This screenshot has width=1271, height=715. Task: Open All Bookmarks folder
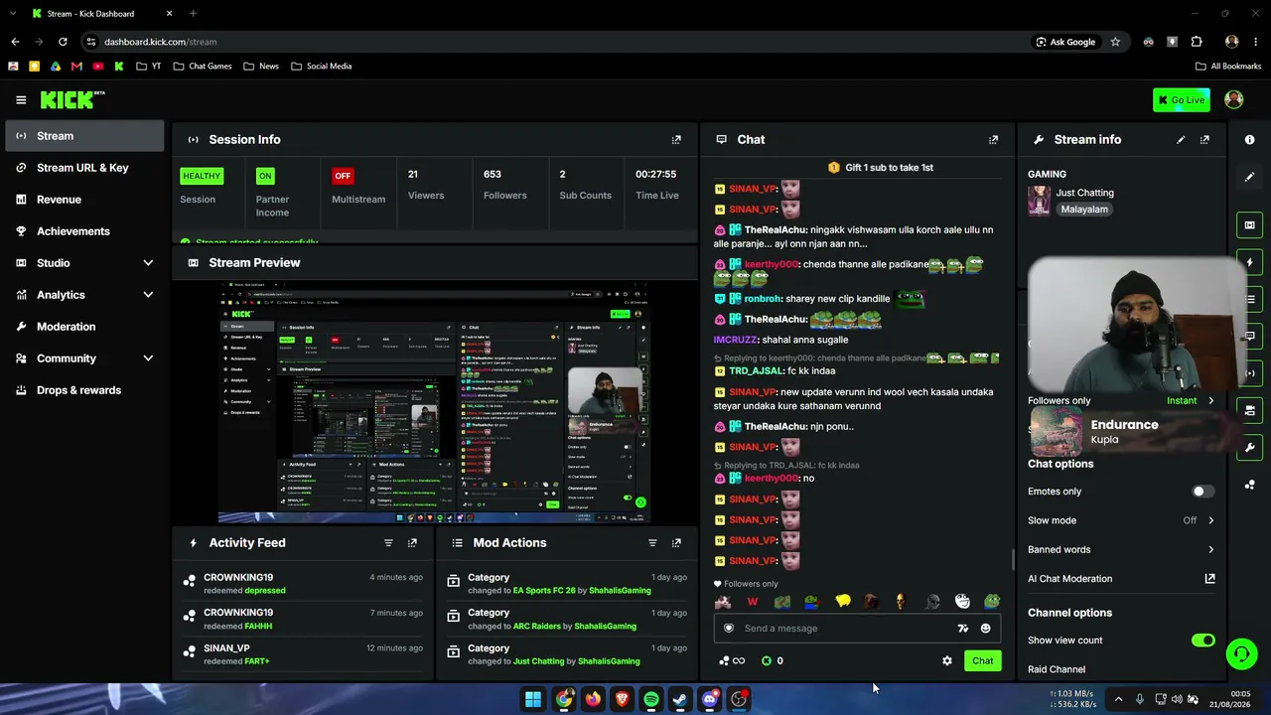1228,67
